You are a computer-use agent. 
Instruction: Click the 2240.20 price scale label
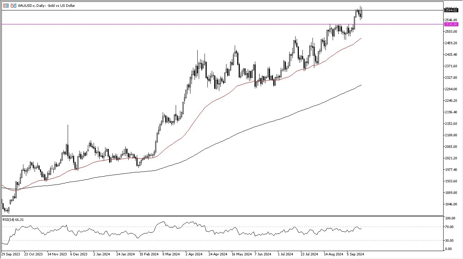(x=451, y=101)
